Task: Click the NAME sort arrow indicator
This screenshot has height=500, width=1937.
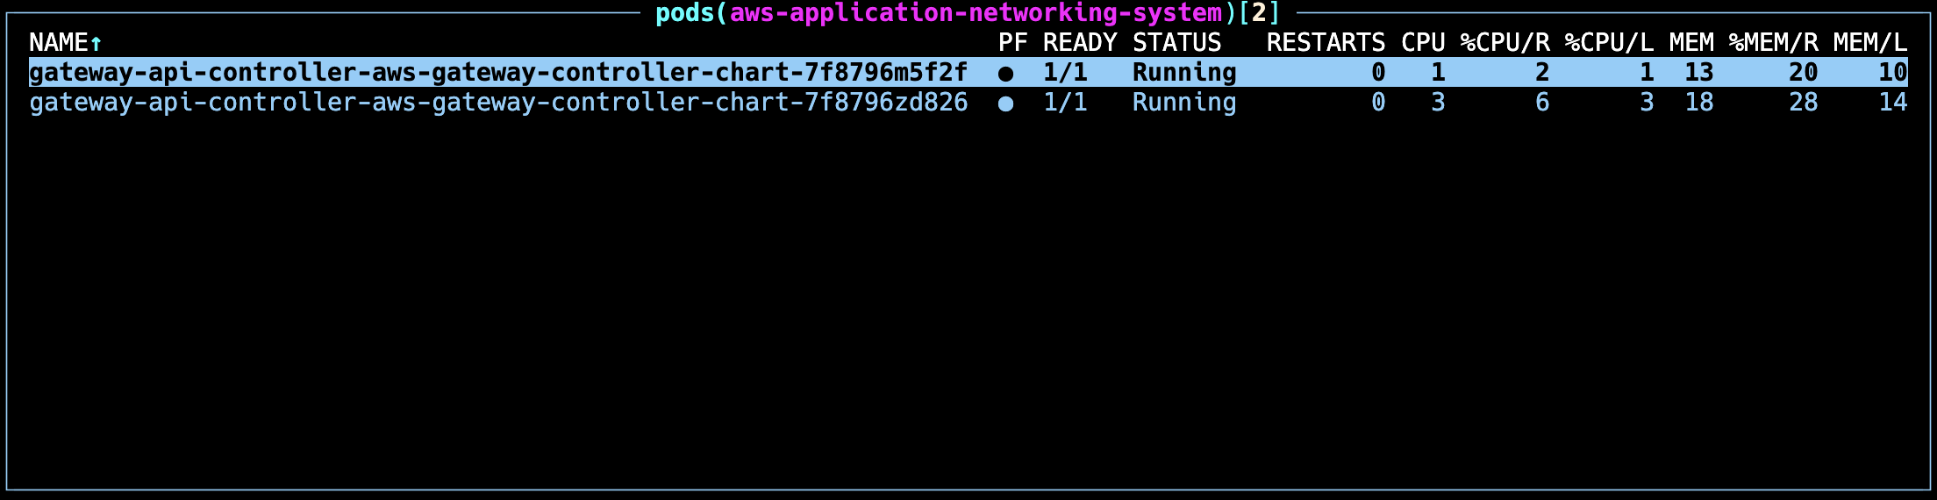Action: [96, 42]
